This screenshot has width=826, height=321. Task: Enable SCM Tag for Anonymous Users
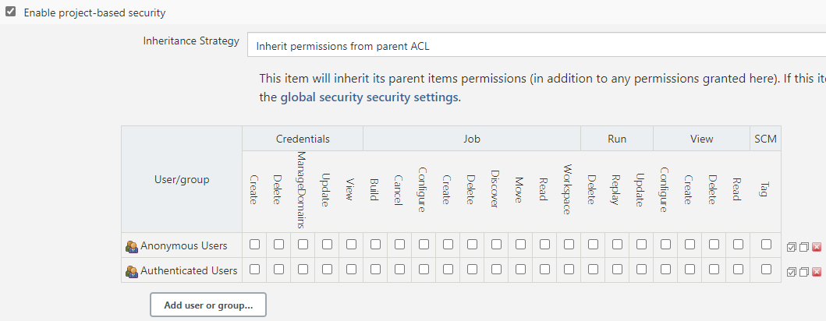point(766,245)
